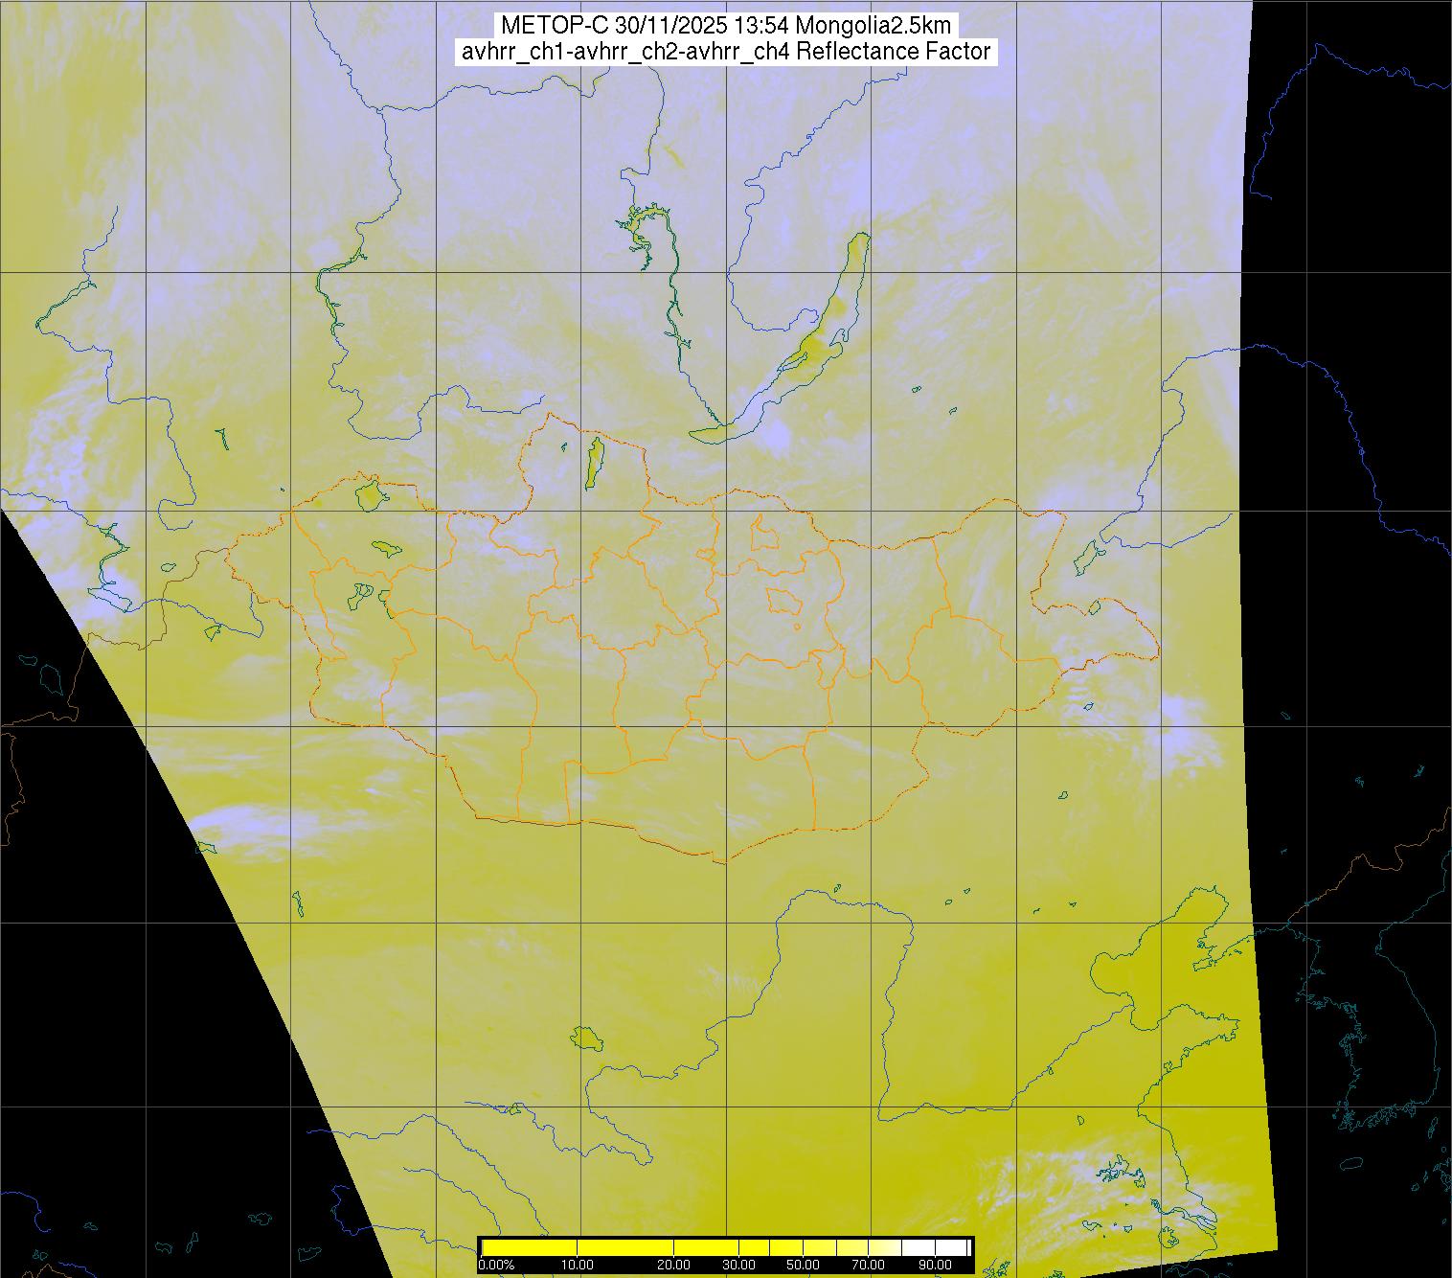This screenshot has height=1278, width=1452.
Task: Click the lake just east of Mongolia's northeastern tip
Action: (x=1088, y=556)
